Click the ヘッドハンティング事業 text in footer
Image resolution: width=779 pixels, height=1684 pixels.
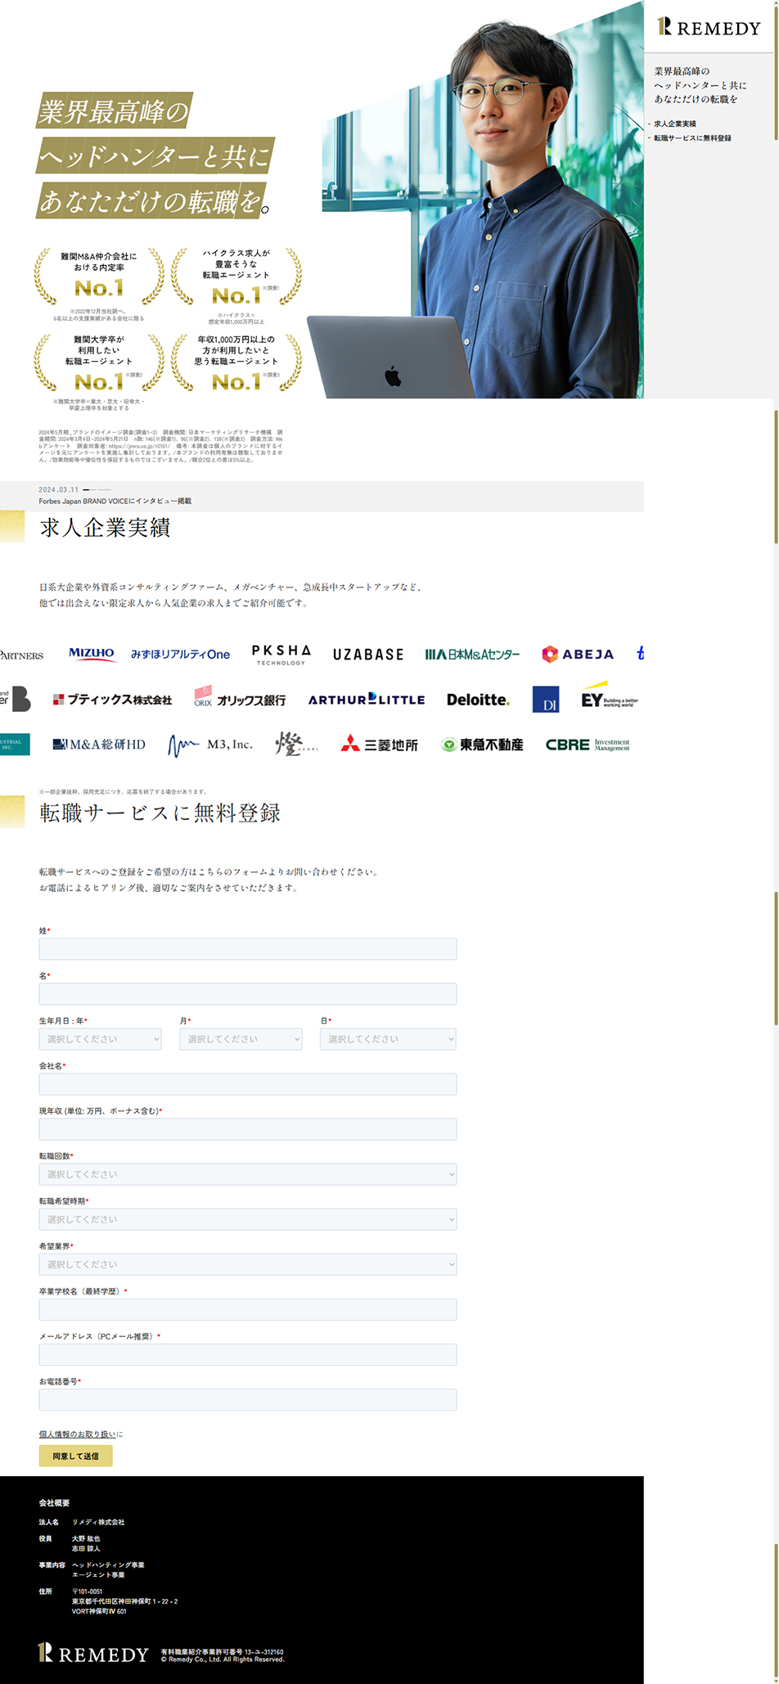point(108,1565)
